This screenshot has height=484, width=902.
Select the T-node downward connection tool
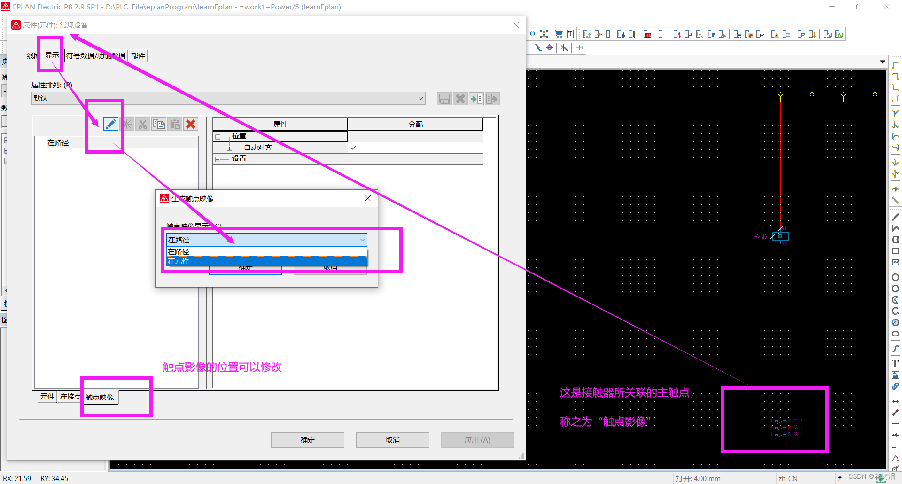coord(895,113)
